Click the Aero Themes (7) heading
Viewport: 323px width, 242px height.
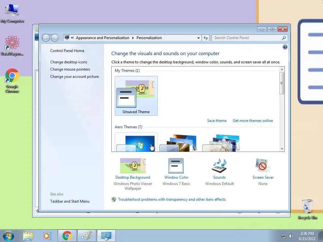pyautogui.click(x=129, y=127)
